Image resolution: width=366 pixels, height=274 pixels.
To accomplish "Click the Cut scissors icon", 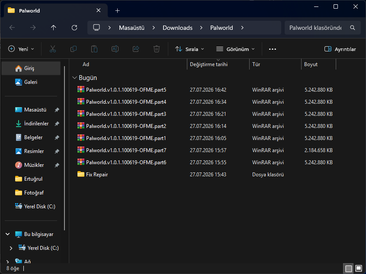I will pos(53,49).
